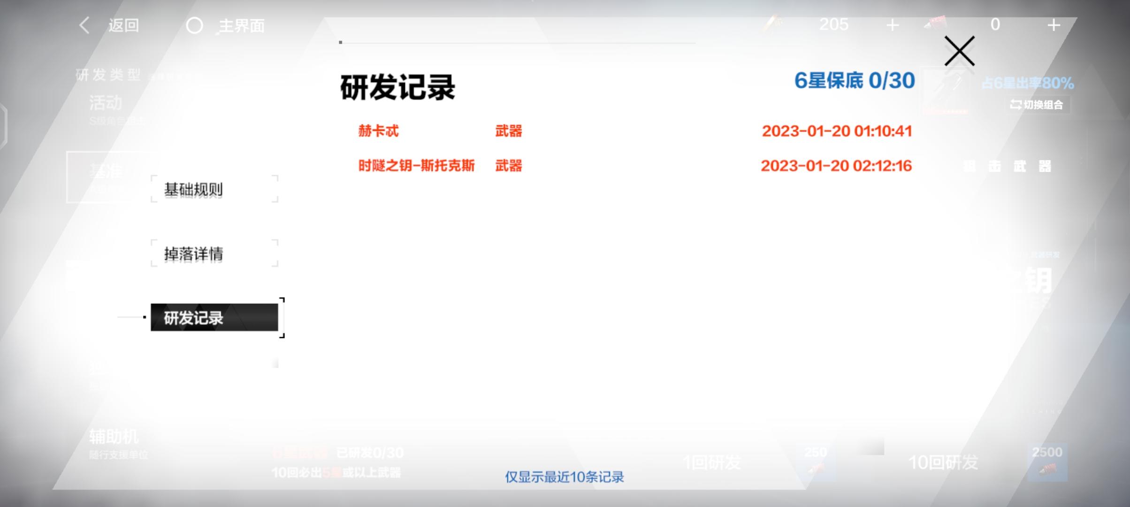Click timestamp 2023-01-20 02:12:16
The width and height of the screenshot is (1130, 507).
pyautogui.click(x=836, y=166)
